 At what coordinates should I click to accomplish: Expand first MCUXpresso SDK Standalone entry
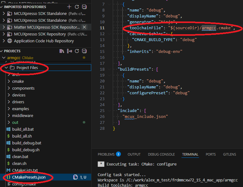point(4,14)
